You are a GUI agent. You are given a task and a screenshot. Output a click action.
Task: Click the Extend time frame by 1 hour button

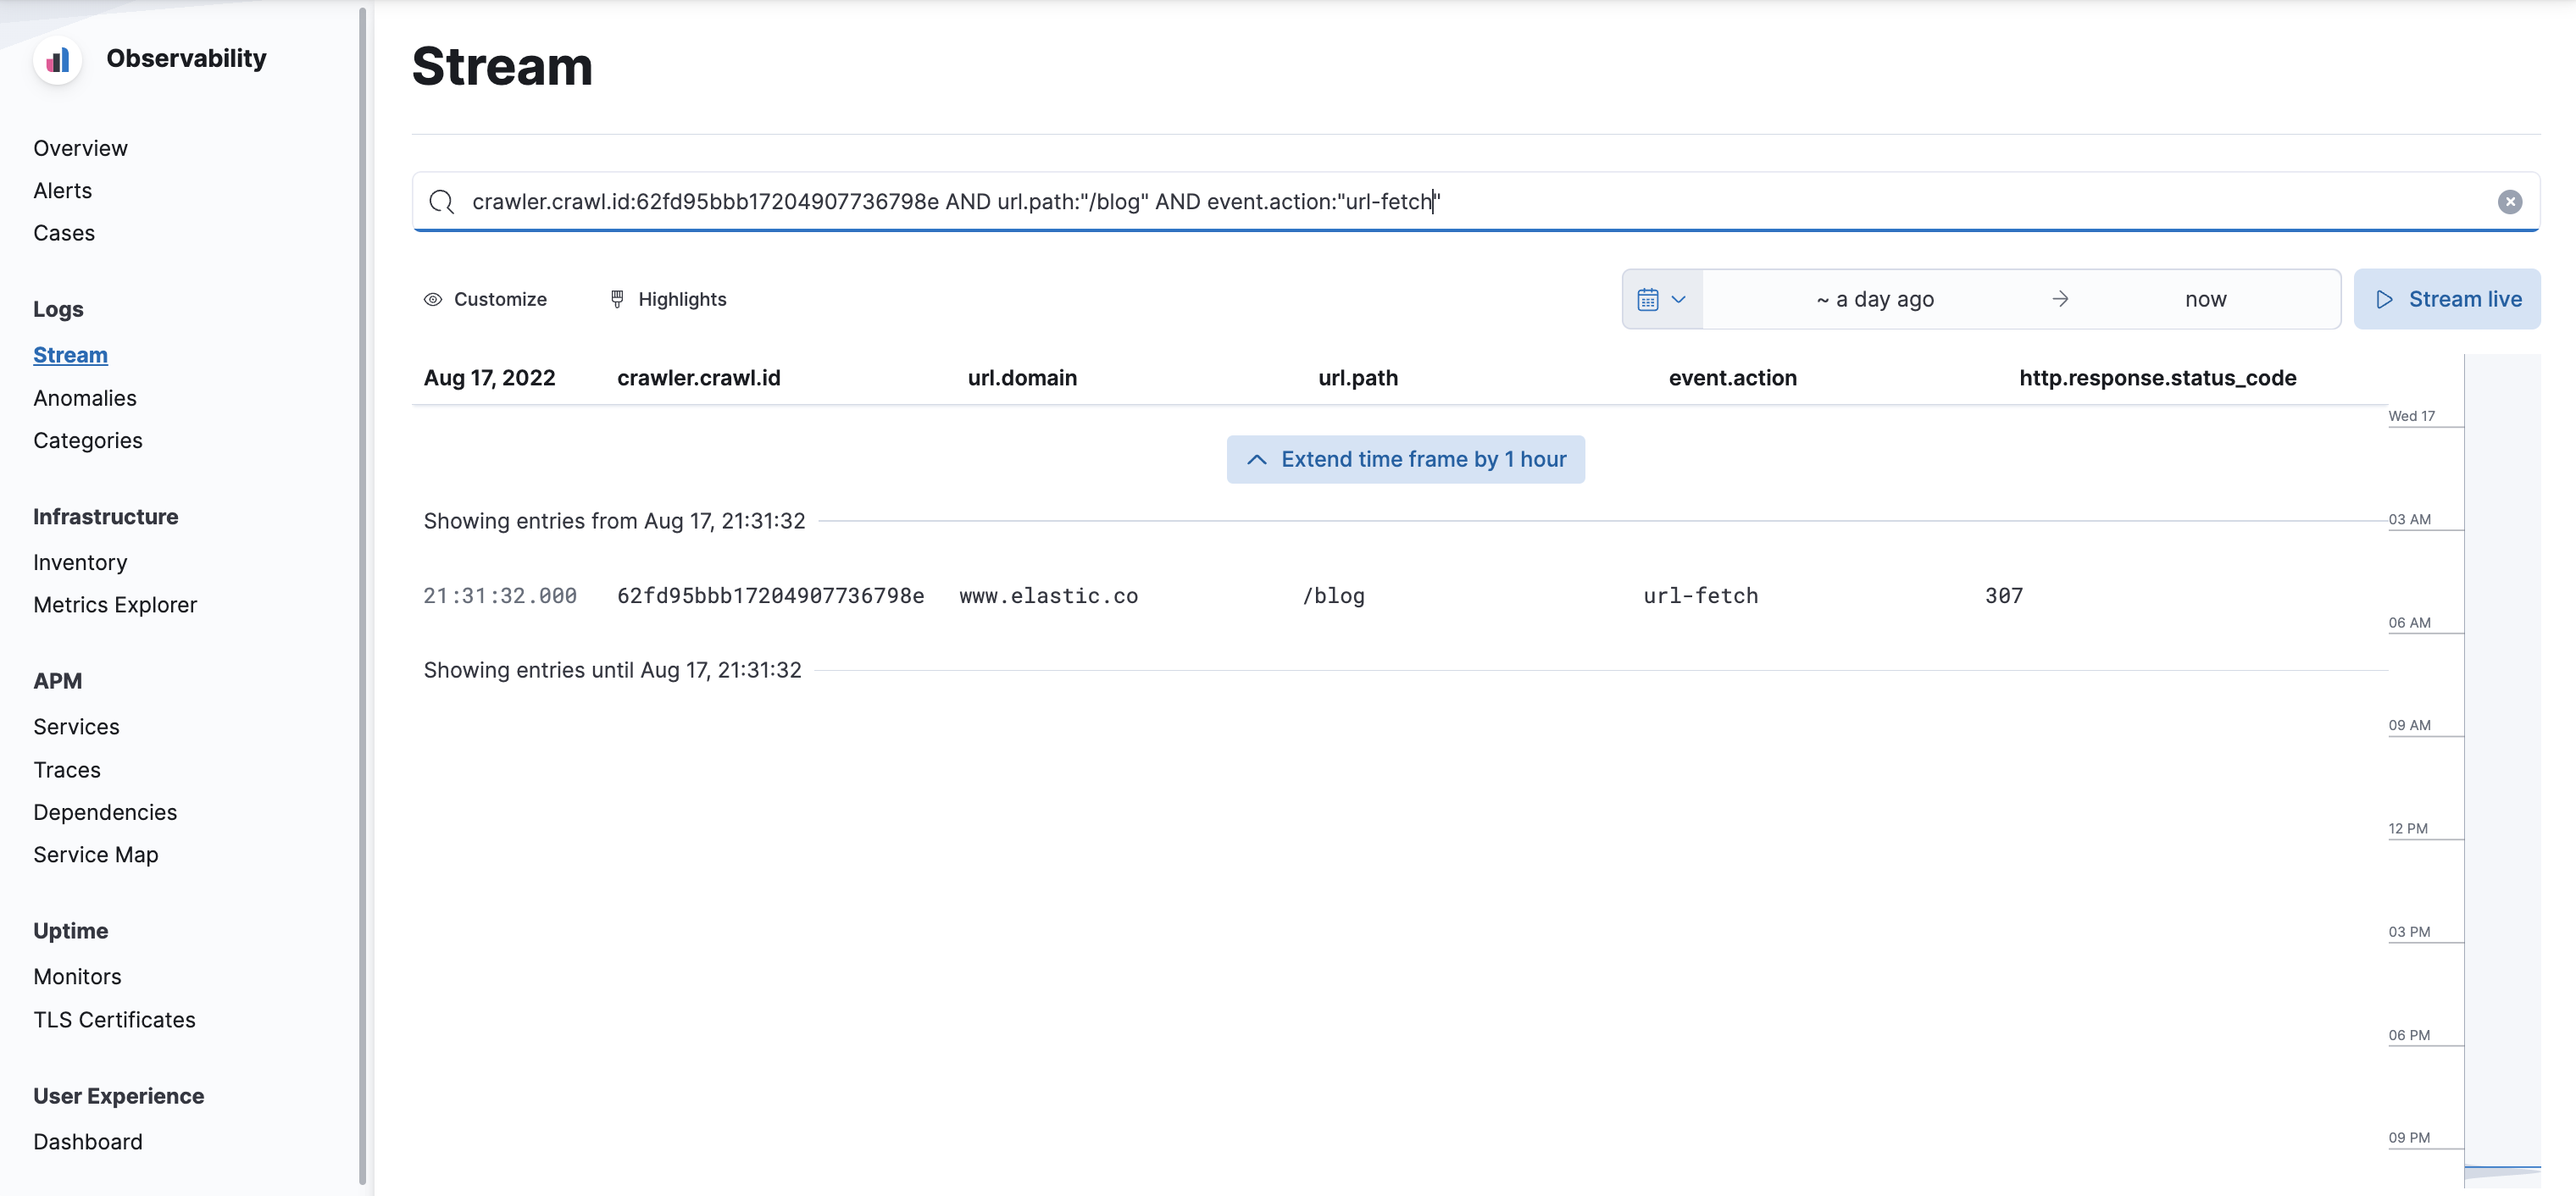[1404, 458]
